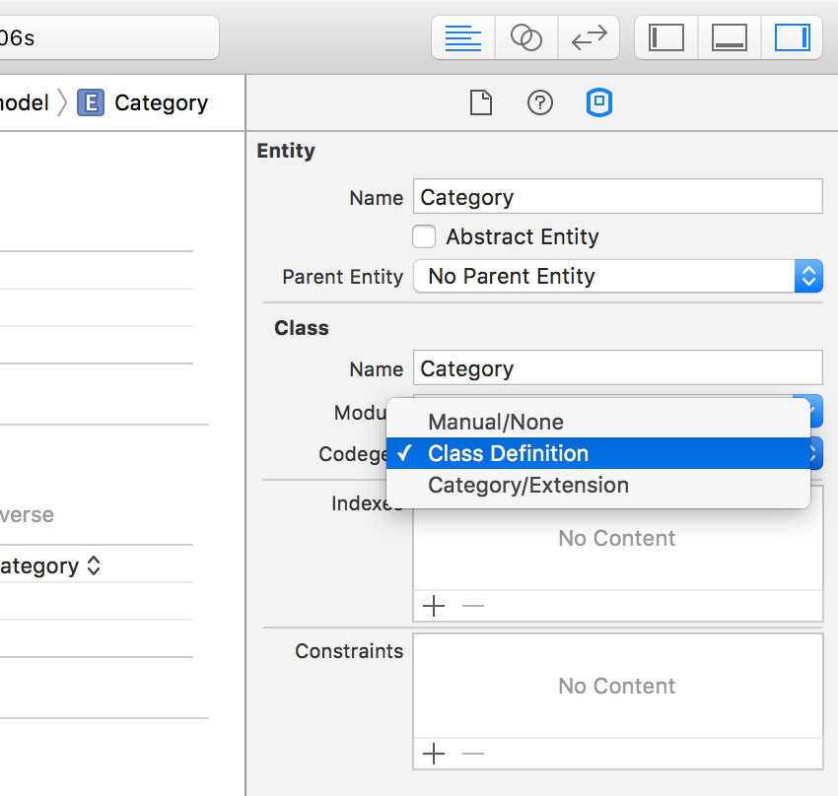This screenshot has width=838, height=796.
Task: Add a new constraint with plus button
Action: click(434, 754)
